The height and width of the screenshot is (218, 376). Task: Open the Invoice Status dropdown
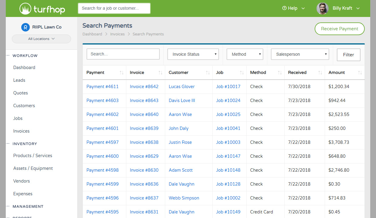click(x=193, y=54)
